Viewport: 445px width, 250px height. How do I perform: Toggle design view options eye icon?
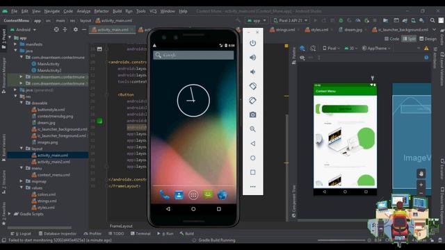tap(302, 58)
